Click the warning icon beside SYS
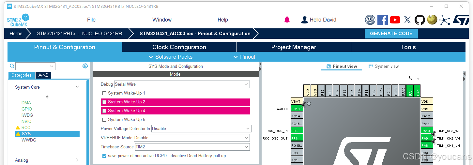Image resolution: width=473 pixels, height=165 pixels. pyautogui.click(x=18, y=134)
